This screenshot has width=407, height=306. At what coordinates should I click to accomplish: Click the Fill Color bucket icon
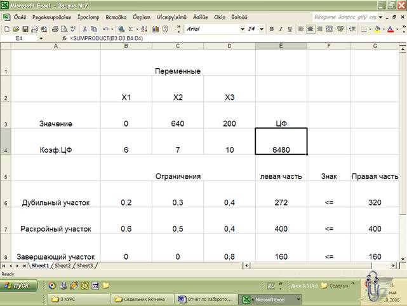(x=377, y=29)
